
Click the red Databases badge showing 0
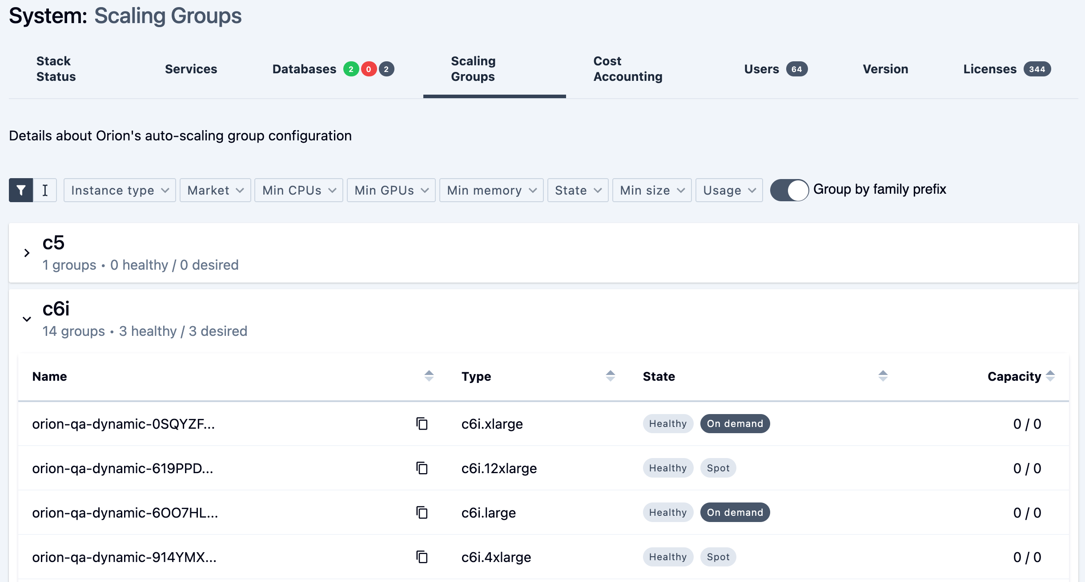pos(369,69)
